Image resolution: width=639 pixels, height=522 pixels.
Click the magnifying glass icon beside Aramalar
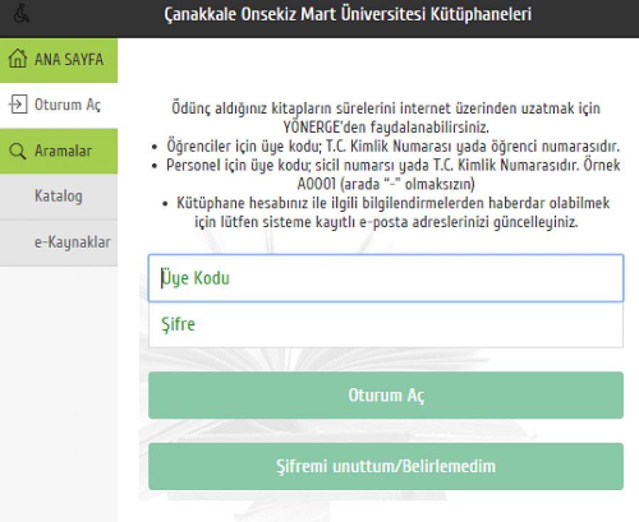tap(18, 150)
